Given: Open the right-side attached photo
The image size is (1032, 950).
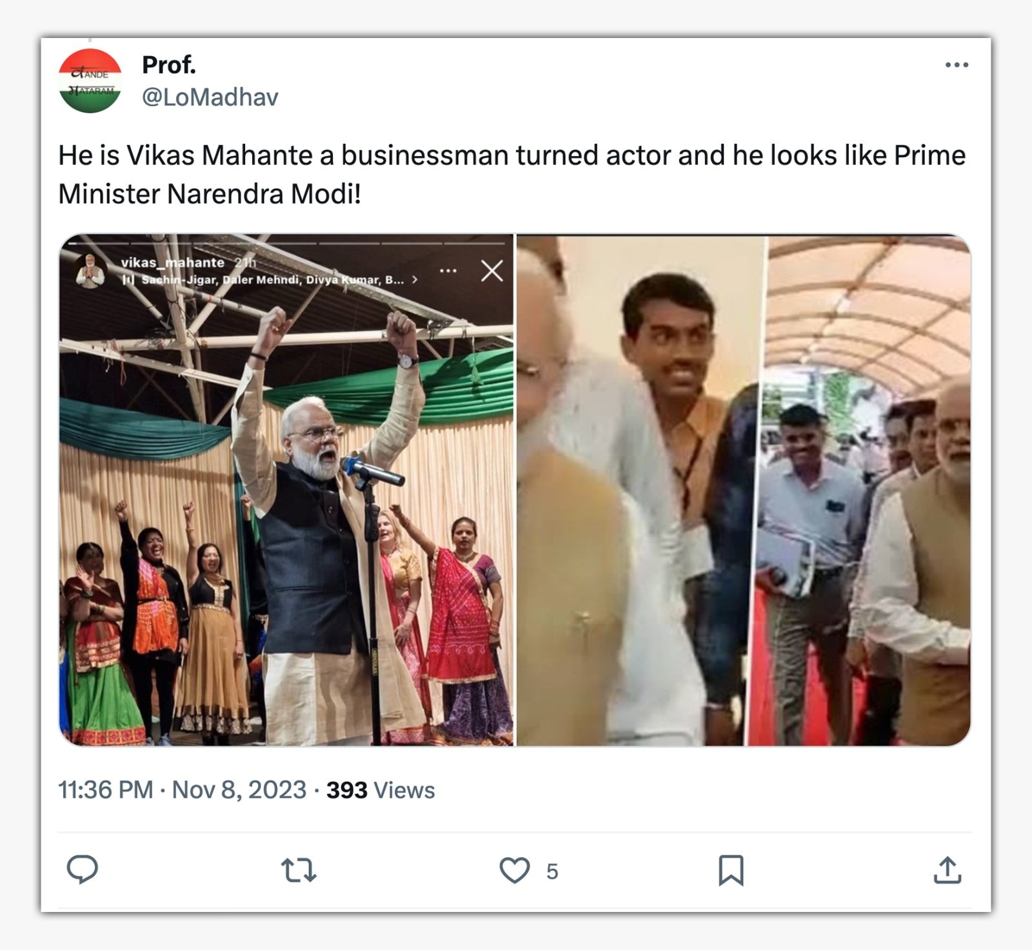Looking at the screenshot, I should 743,490.
